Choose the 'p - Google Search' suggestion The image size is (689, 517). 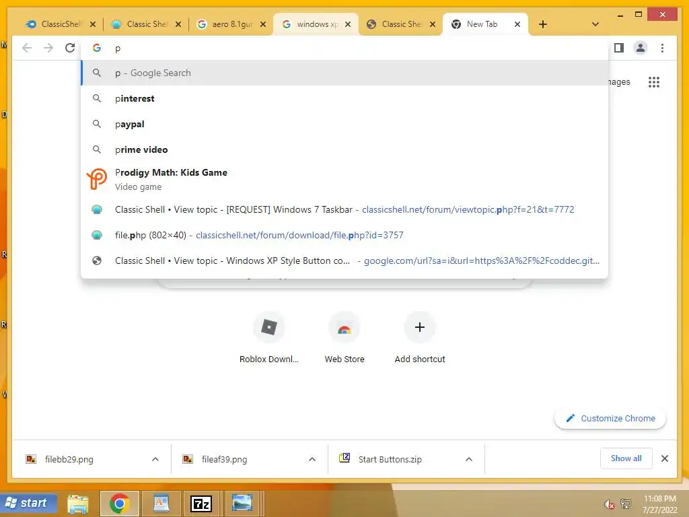(x=345, y=73)
